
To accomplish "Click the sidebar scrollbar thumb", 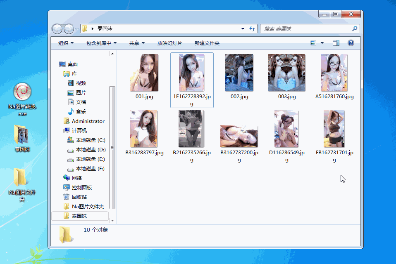I will tap(112, 148).
